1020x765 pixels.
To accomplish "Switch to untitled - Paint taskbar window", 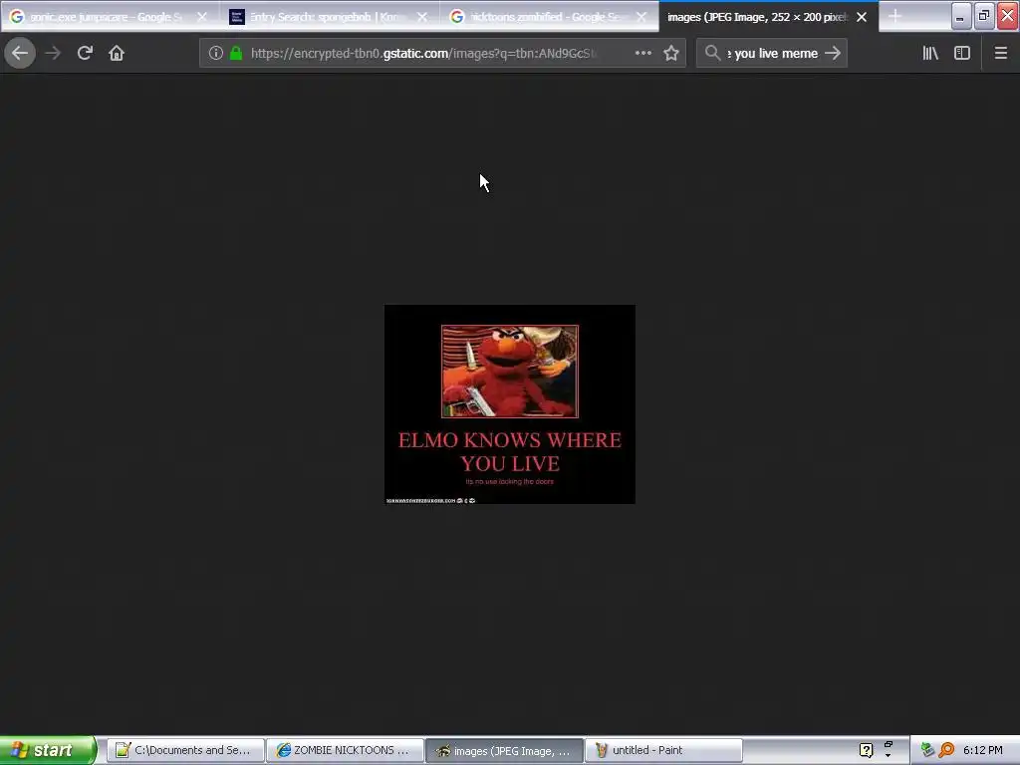I will pyautogui.click(x=663, y=751).
